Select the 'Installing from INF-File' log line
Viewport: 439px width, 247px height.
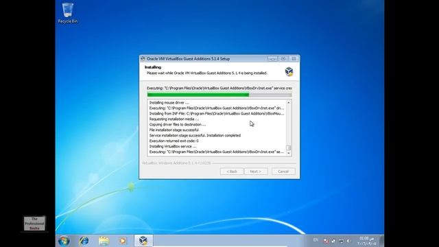click(x=217, y=114)
